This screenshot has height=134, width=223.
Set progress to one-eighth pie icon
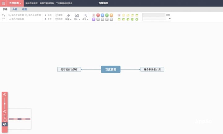pyautogui.click(x=128, y=15)
